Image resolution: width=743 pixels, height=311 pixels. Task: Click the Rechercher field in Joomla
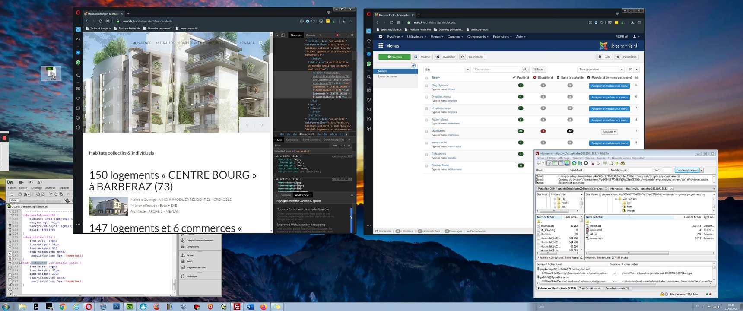click(x=497, y=70)
